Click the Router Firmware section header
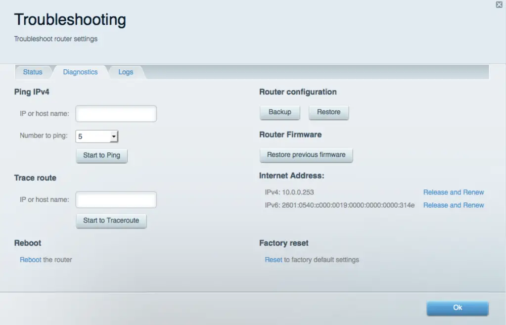Screen dimensions: 506x325 290,135
